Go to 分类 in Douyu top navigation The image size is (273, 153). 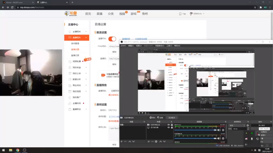(x=111, y=14)
